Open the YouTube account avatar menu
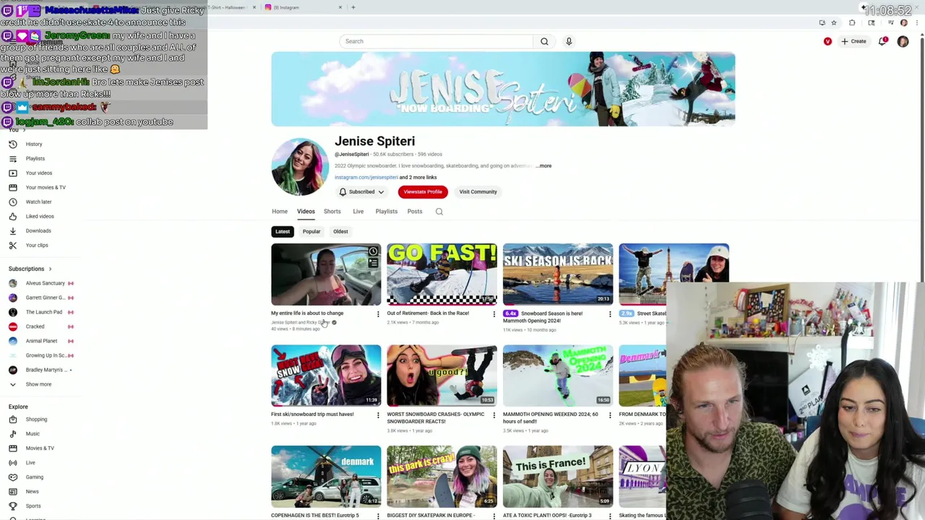Screen dimensions: 925x520 (903, 42)
